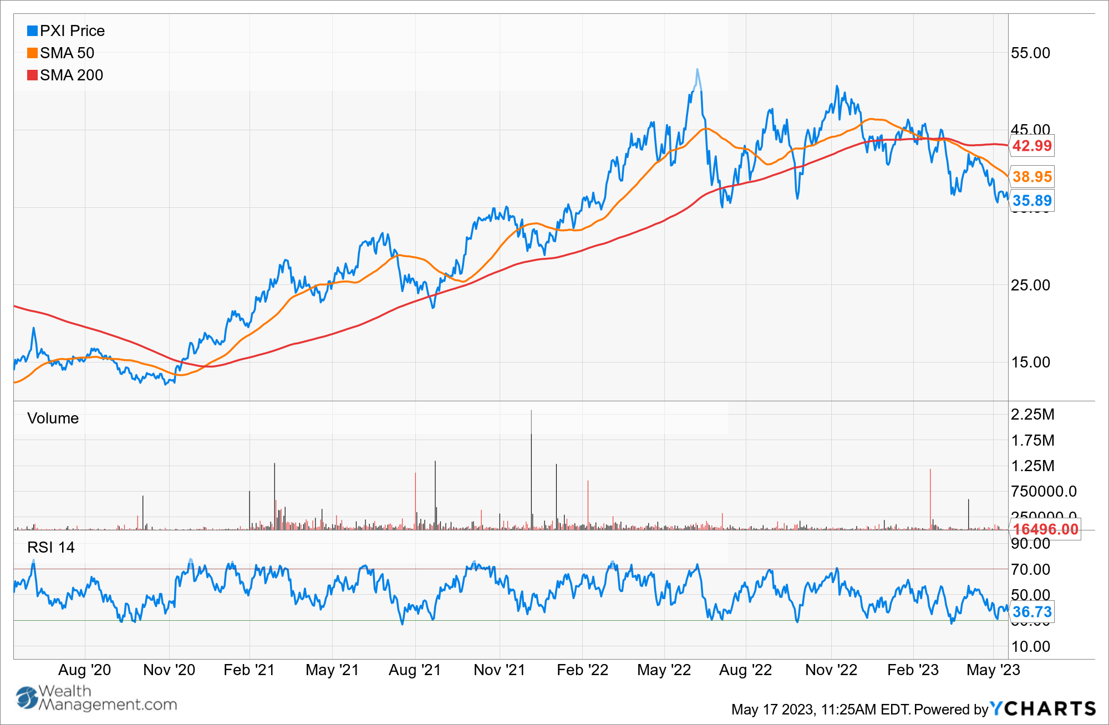Click the 36.73 RSI value tag
Image resolution: width=1109 pixels, height=725 pixels.
[1031, 612]
